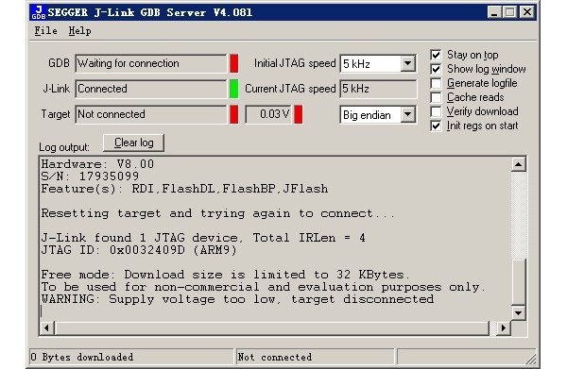The image size is (567, 369).
Task: Click the 0.03 V voltage field
Action: pos(268,114)
